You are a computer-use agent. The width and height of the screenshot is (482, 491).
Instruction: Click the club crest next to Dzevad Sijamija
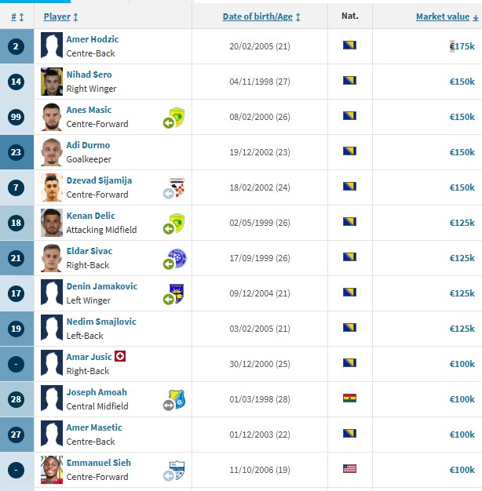(x=178, y=186)
